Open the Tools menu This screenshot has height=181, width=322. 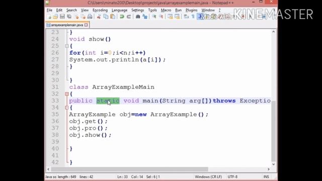pos(152,10)
